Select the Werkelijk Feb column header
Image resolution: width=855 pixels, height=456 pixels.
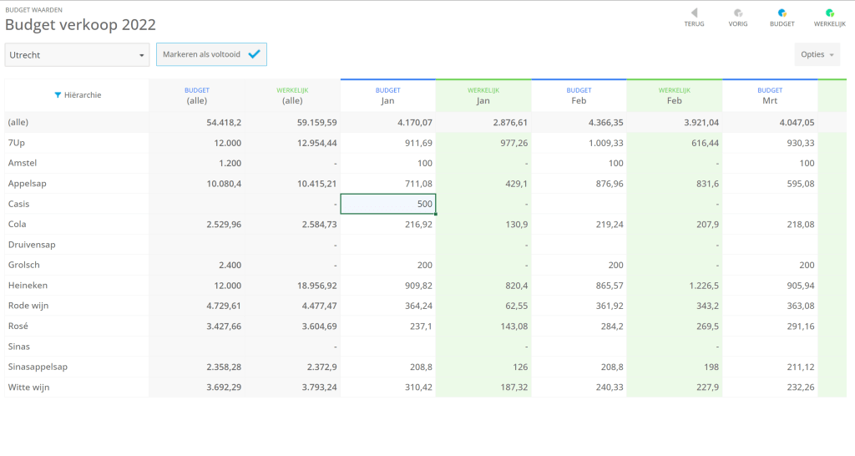click(674, 95)
